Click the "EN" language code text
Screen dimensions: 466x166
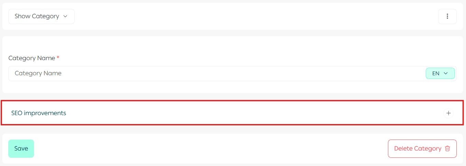click(x=436, y=74)
